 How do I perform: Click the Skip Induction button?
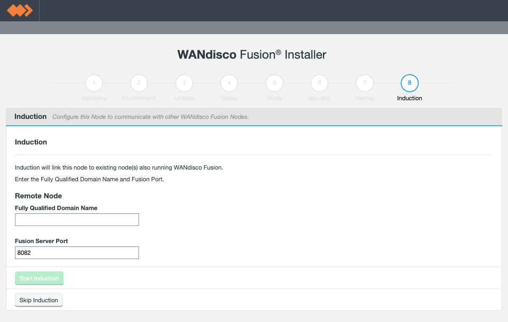tap(39, 300)
